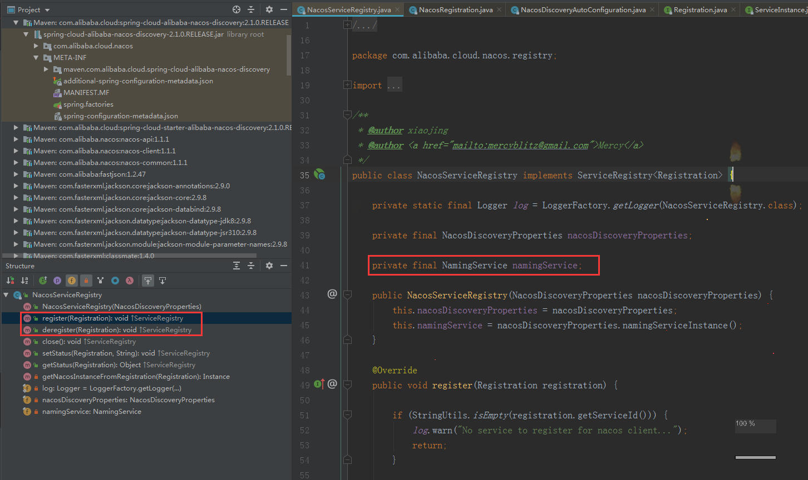This screenshot has height=480, width=808.
Task: Collapse NacosServiceRegistry node in Structure tree
Action: [x=6, y=295]
